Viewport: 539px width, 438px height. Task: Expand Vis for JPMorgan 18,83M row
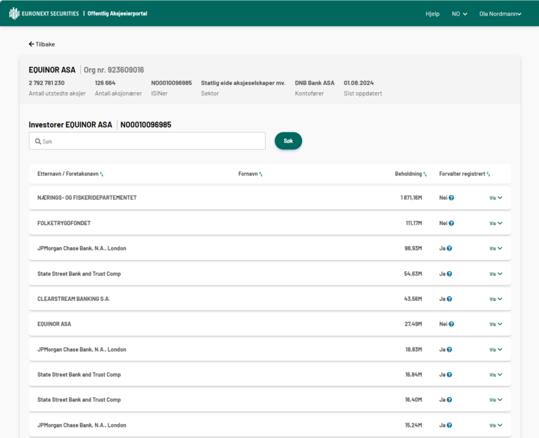(495, 349)
